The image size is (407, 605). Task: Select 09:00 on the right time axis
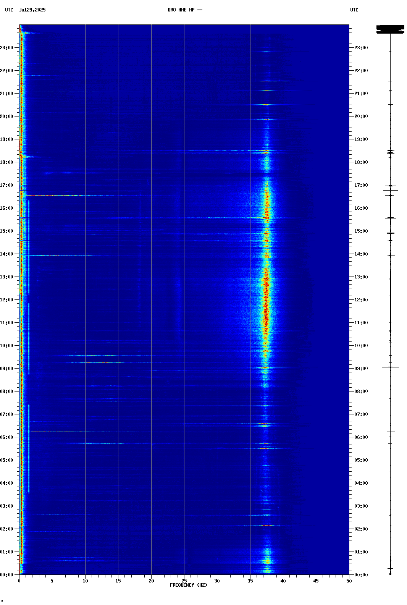click(x=361, y=369)
